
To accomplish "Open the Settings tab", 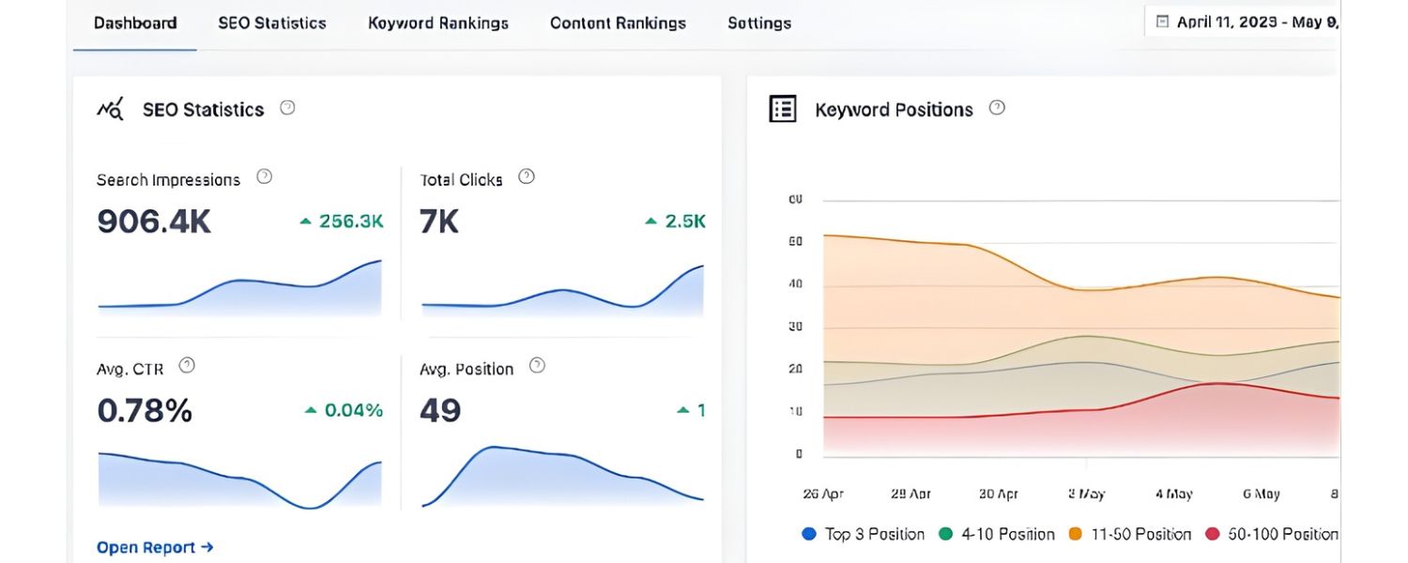I will pyautogui.click(x=759, y=23).
